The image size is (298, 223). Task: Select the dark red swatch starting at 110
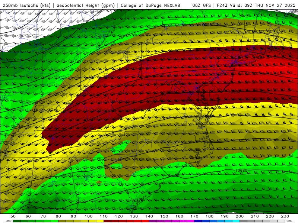click(x=107, y=221)
